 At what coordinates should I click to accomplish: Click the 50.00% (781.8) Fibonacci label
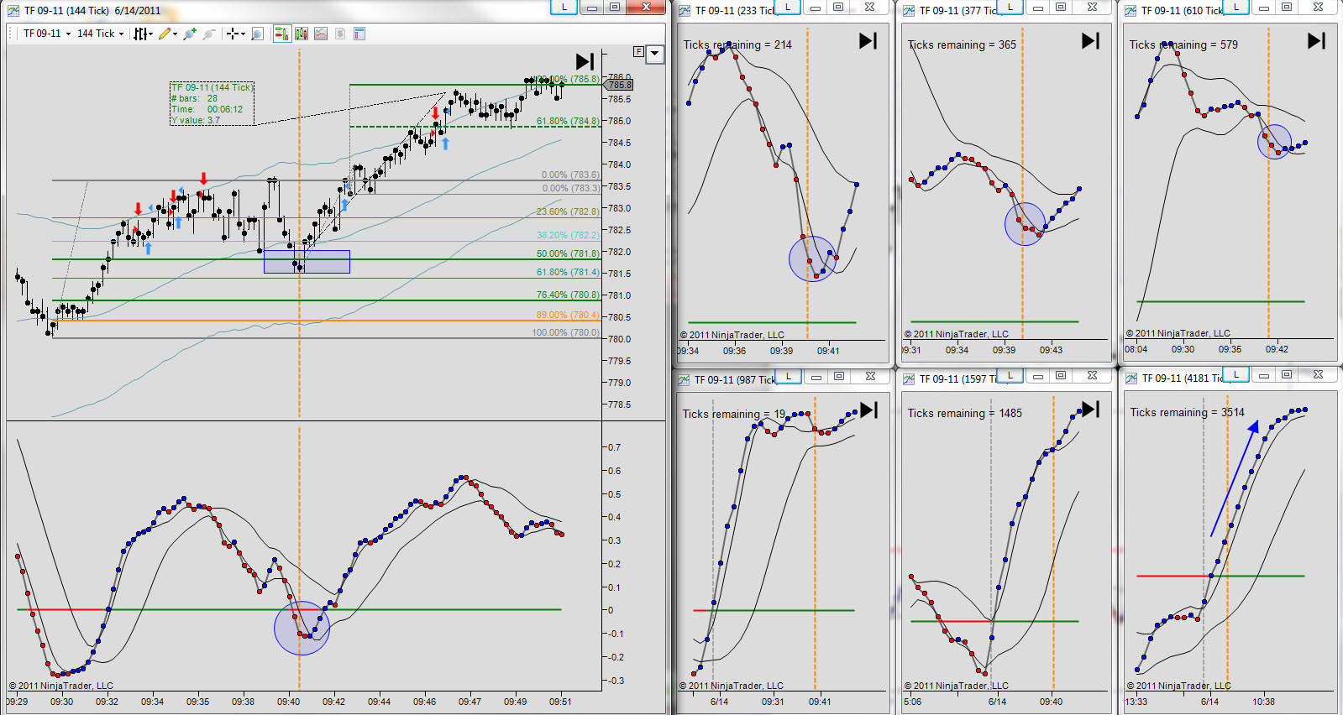point(568,254)
